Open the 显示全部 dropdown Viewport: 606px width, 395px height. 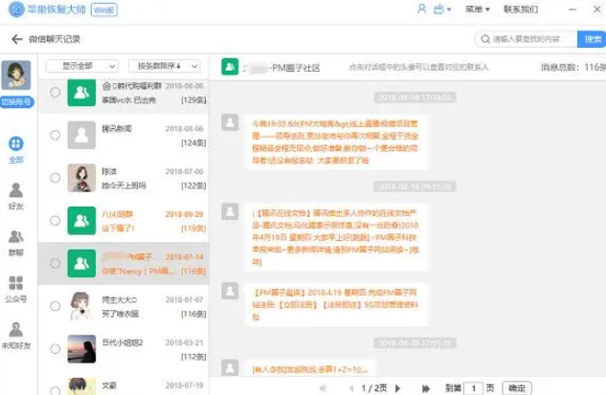point(82,66)
